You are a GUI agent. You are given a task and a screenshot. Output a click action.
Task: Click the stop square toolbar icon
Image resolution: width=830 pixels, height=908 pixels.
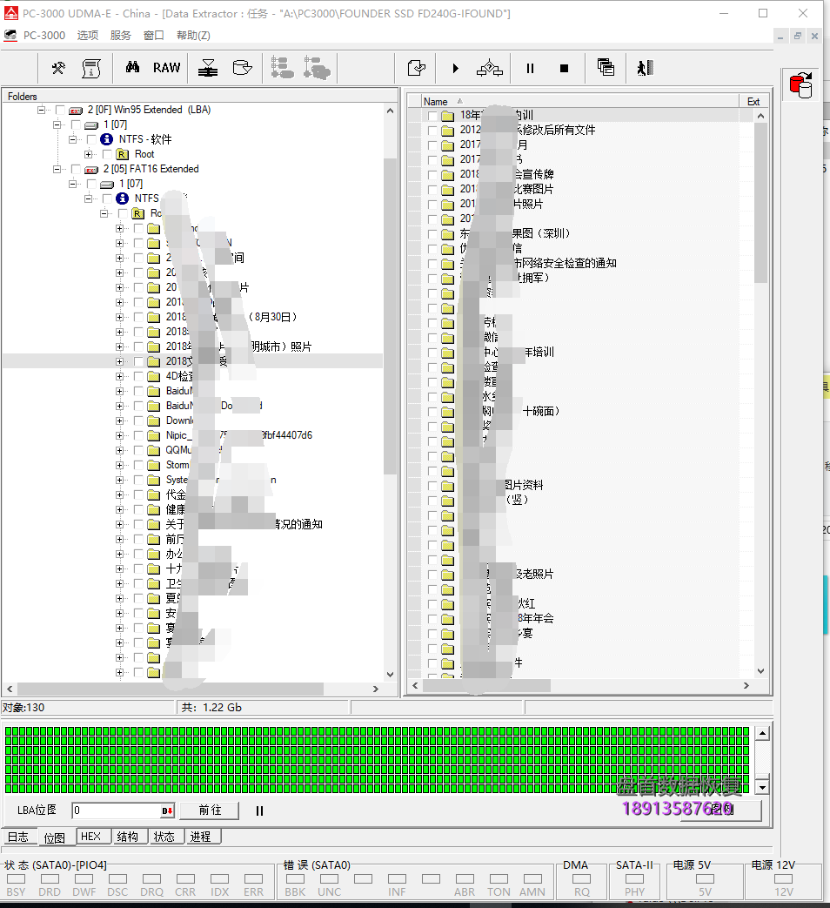pyautogui.click(x=564, y=68)
